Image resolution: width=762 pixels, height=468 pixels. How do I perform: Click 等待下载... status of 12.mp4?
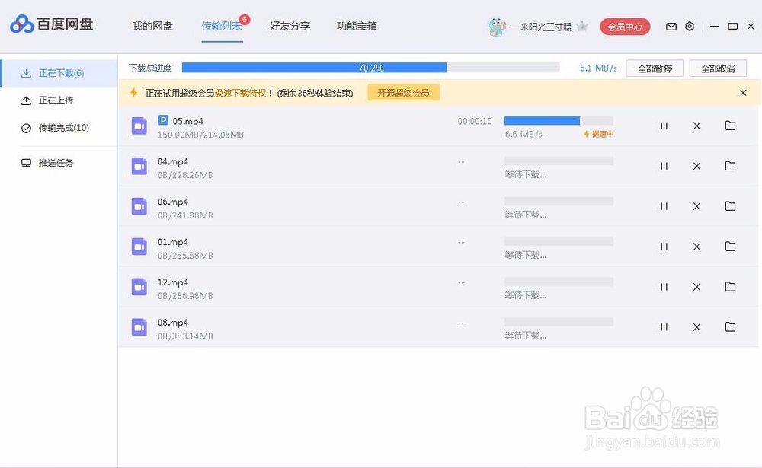click(x=525, y=295)
